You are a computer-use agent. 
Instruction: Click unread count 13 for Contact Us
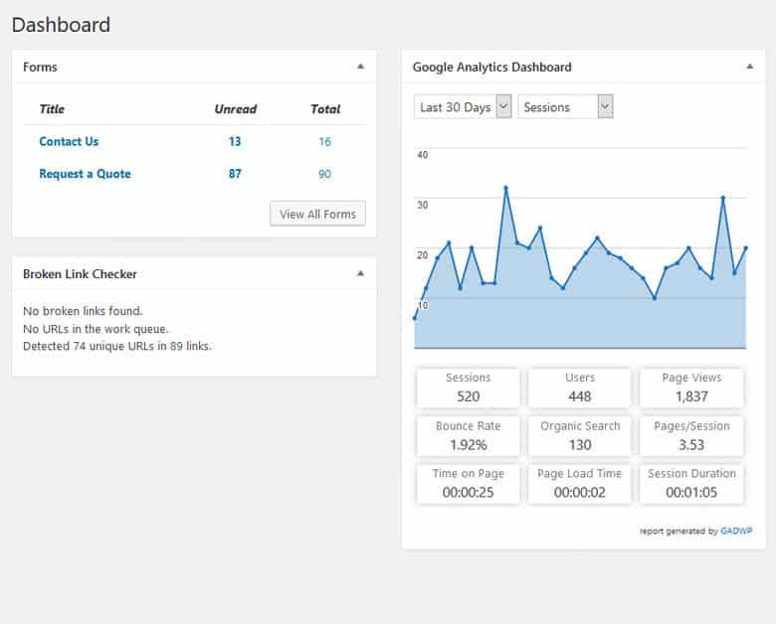pyautogui.click(x=235, y=141)
